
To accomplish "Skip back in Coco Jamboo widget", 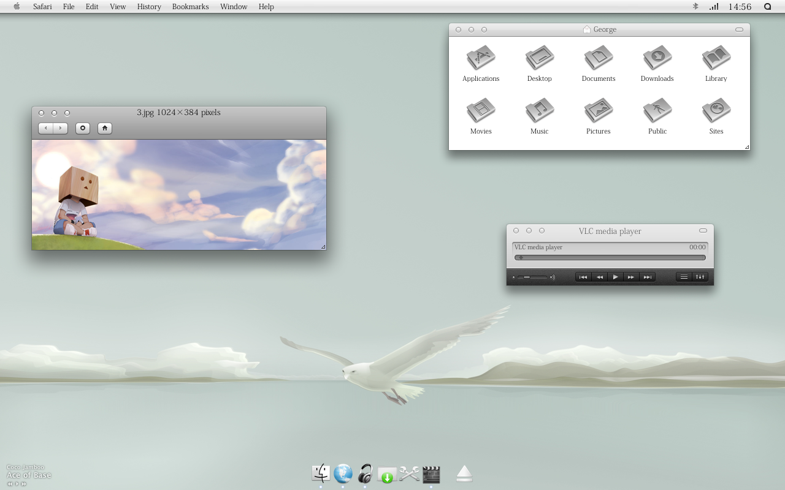I will [x=10, y=484].
